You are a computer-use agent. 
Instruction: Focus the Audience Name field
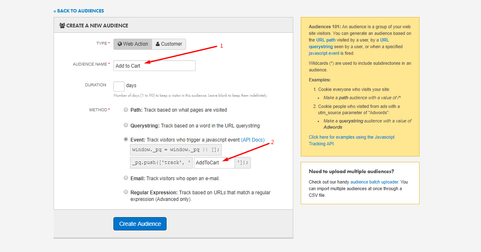click(154, 66)
